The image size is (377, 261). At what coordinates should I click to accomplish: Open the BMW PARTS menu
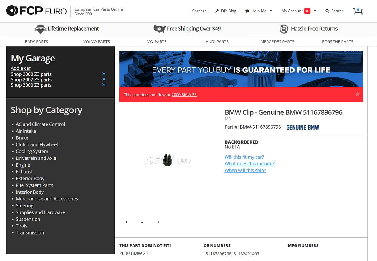tap(37, 42)
